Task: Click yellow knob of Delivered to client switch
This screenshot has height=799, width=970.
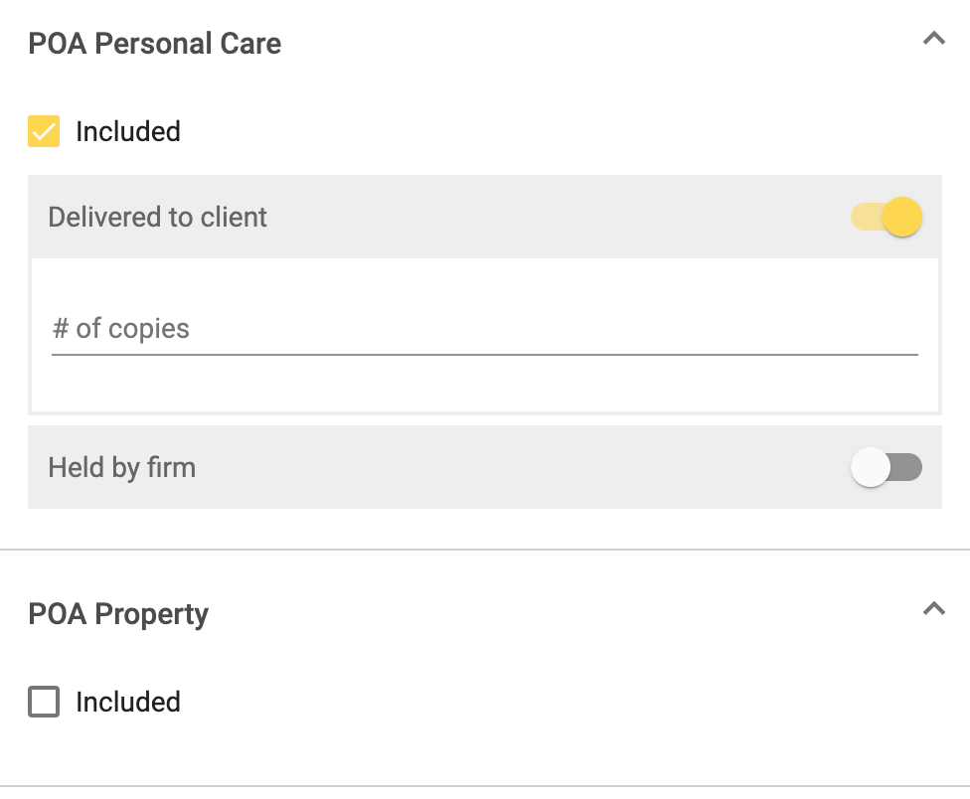Action: [902, 217]
